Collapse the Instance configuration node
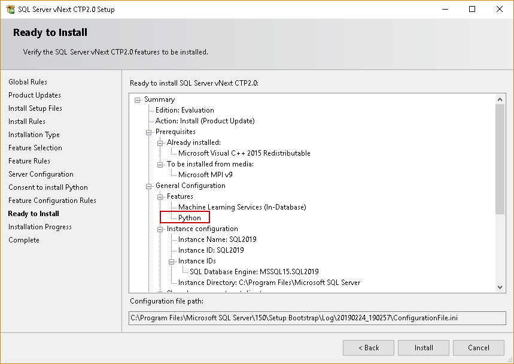514x364 pixels. (160, 229)
